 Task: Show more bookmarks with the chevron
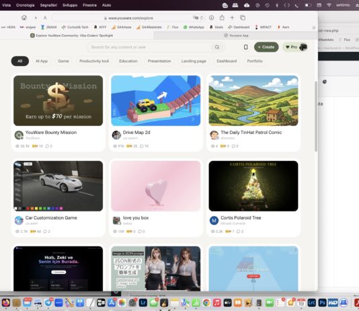point(314,28)
